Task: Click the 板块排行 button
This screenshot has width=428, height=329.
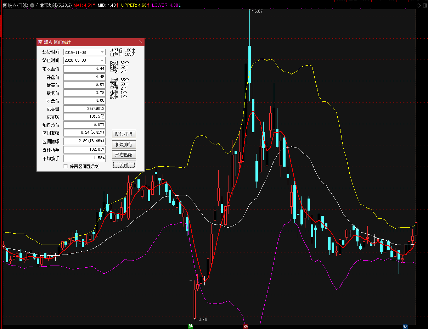Action: [124, 145]
